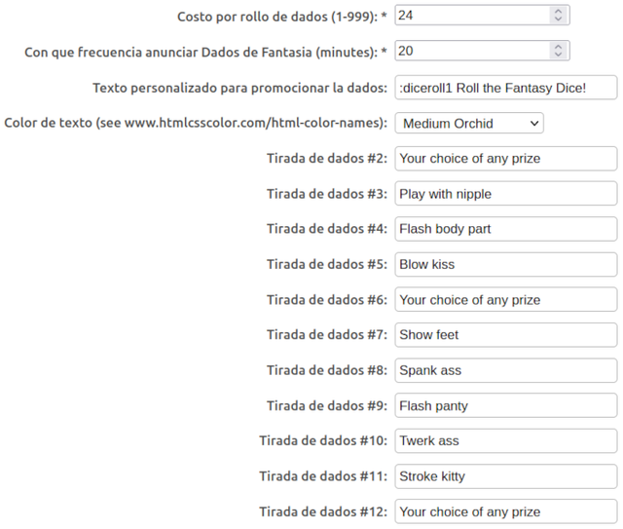Click the 'Blow kiss' input for roll #5
The image size is (623, 529).
tap(505, 264)
